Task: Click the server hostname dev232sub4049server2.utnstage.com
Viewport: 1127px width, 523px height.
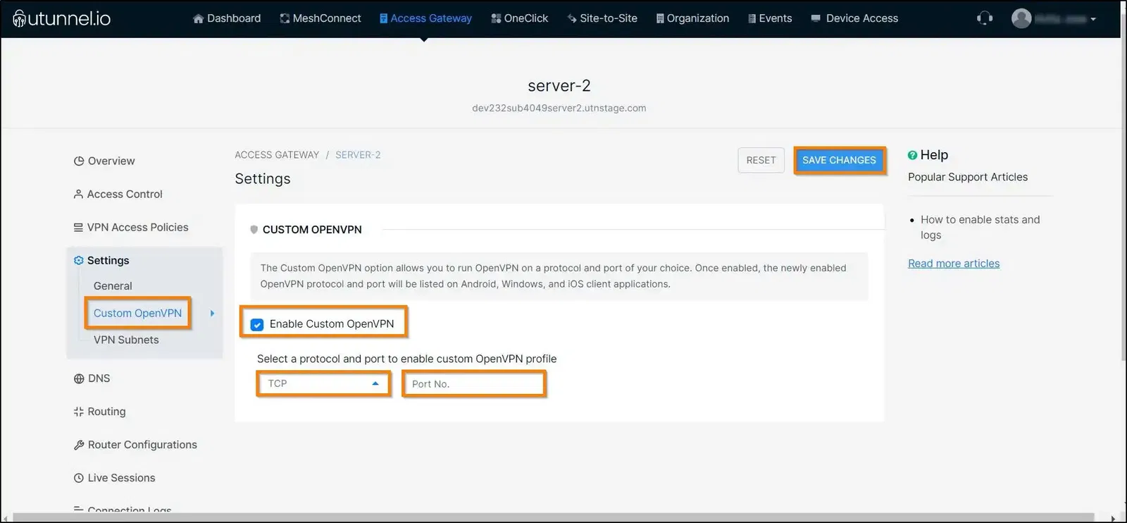Action: 559,109
